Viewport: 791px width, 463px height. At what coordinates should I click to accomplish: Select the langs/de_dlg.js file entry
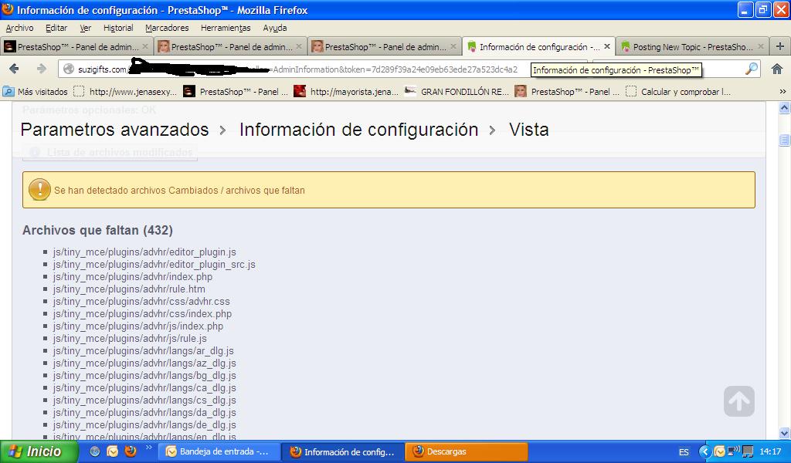point(144,424)
